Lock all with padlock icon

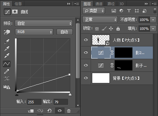118,29
